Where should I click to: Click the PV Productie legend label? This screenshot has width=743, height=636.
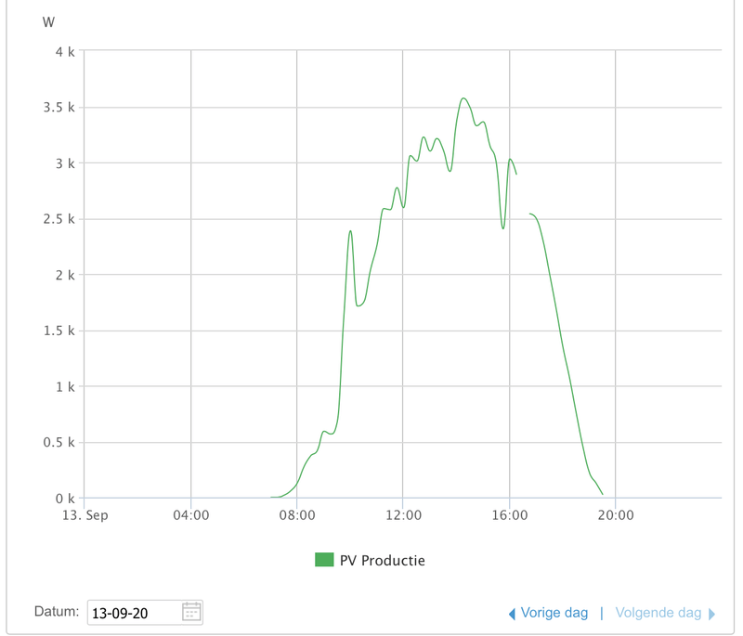click(382, 561)
